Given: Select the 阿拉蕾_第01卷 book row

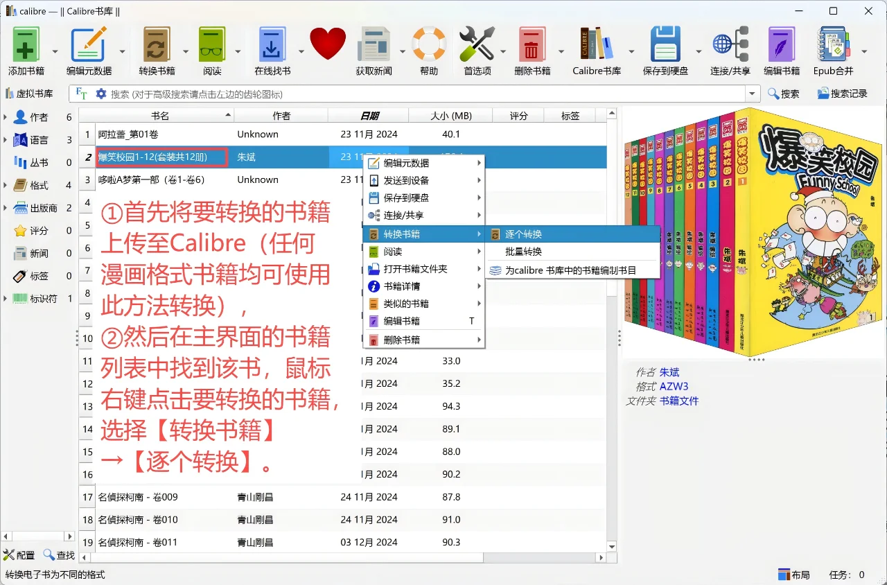Looking at the screenshot, I should pyautogui.click(x=343, y=134).
